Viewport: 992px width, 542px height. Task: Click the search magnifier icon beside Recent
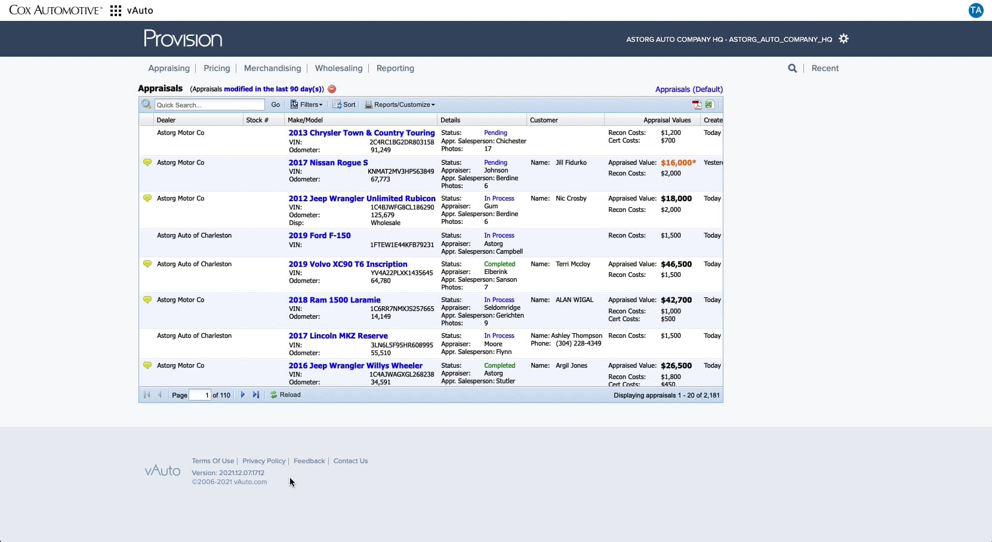tap(793, 69)
